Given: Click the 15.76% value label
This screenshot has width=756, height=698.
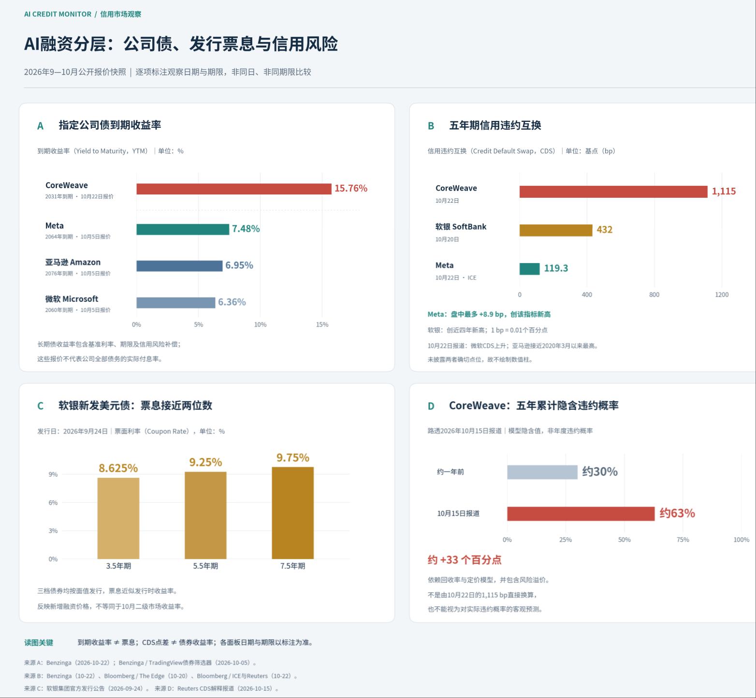Looking at the screenshot, I should tap(351, 188).
